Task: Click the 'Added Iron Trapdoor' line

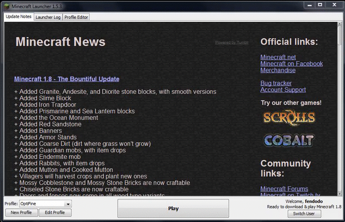Action: click(x=45, y=105)
